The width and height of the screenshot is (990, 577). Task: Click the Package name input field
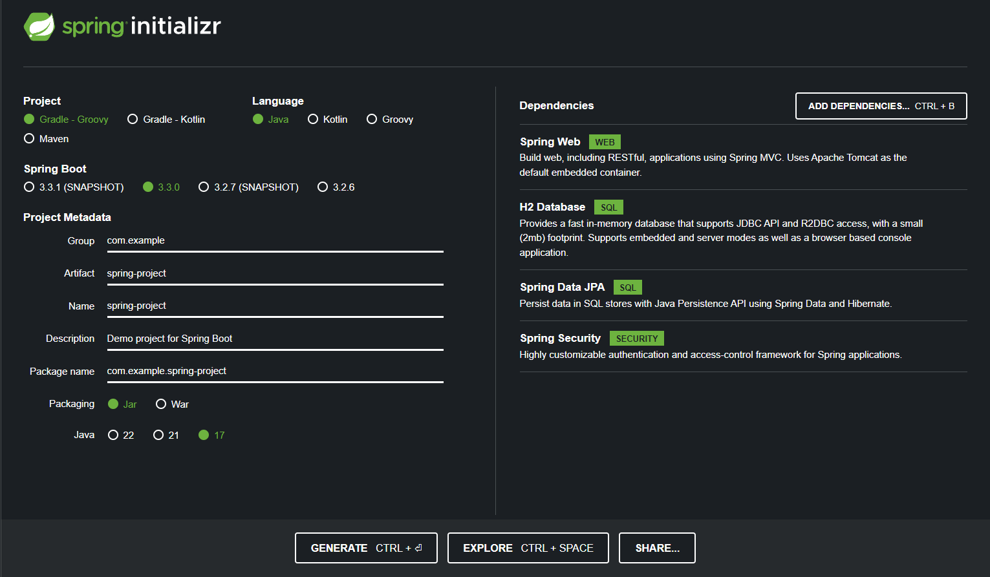tap(275, 372)
